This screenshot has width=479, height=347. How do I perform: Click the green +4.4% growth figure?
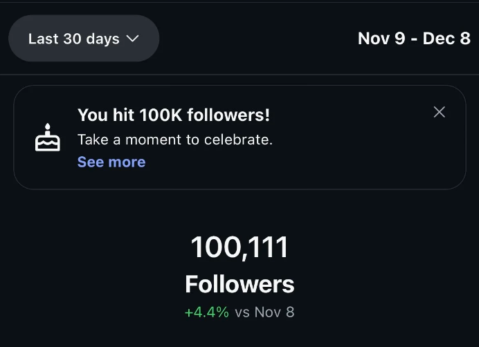point(206,312)
